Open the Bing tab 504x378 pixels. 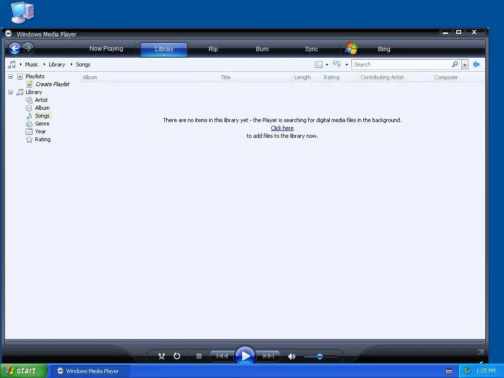point(384,49)
